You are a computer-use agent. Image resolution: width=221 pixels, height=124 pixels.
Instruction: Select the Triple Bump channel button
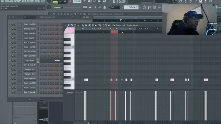coord(30,61)
